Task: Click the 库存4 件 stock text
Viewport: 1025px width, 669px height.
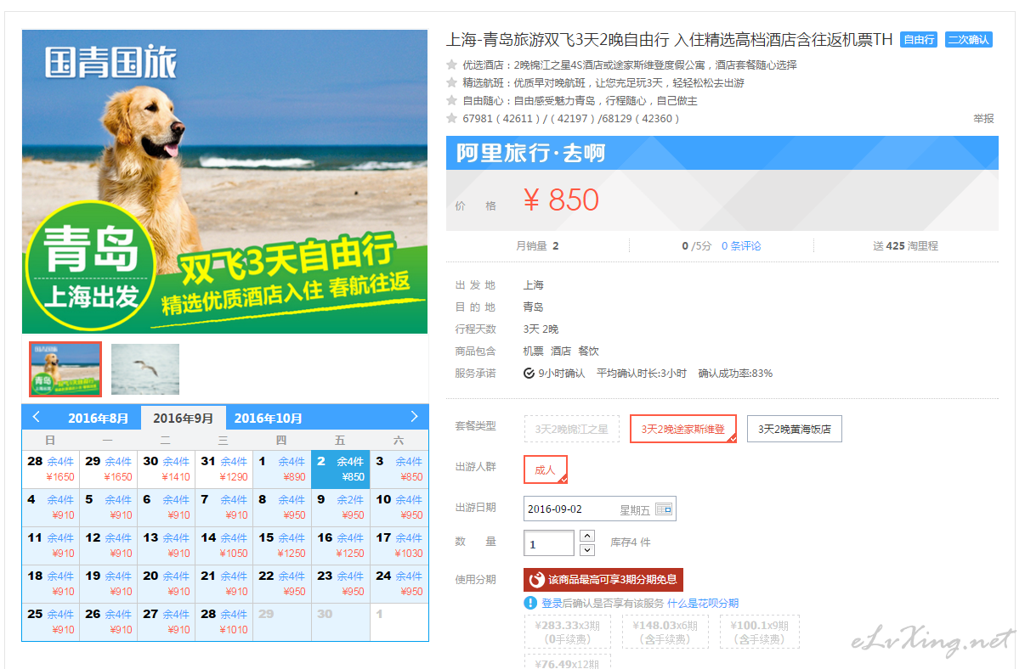Action: tap(631, 542)
